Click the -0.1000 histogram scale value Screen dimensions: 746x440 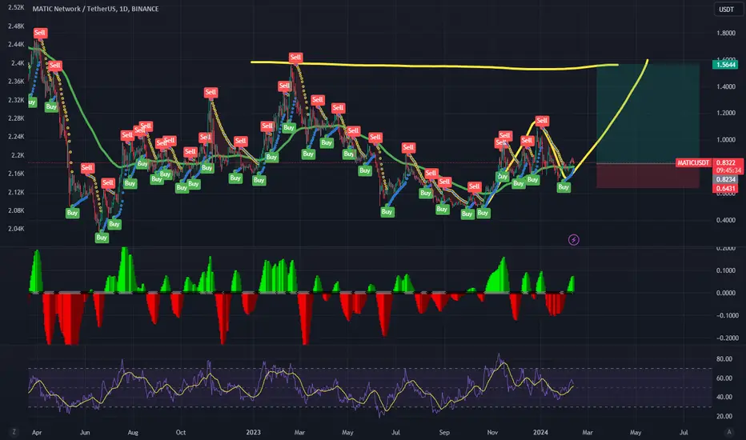point(728,315)
